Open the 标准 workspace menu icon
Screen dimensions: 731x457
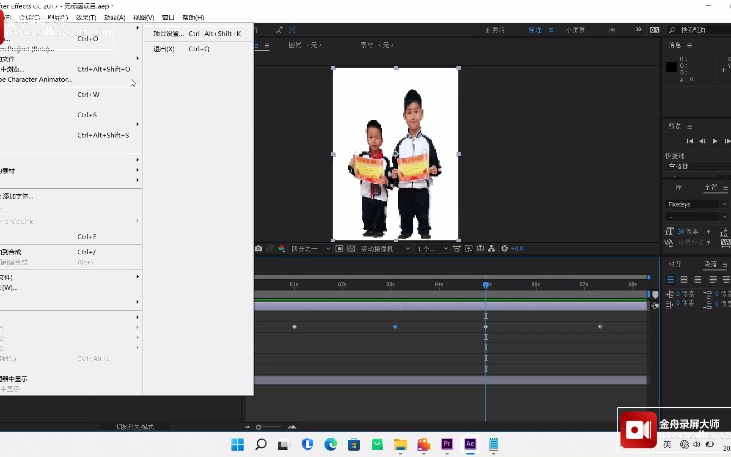(x=551, y=30)
